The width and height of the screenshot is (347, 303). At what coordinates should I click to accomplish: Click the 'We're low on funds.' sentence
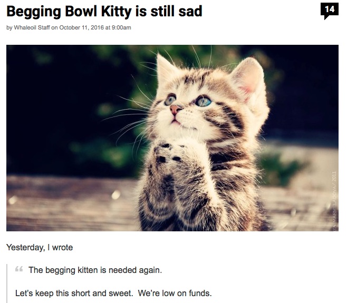[175, 294]
